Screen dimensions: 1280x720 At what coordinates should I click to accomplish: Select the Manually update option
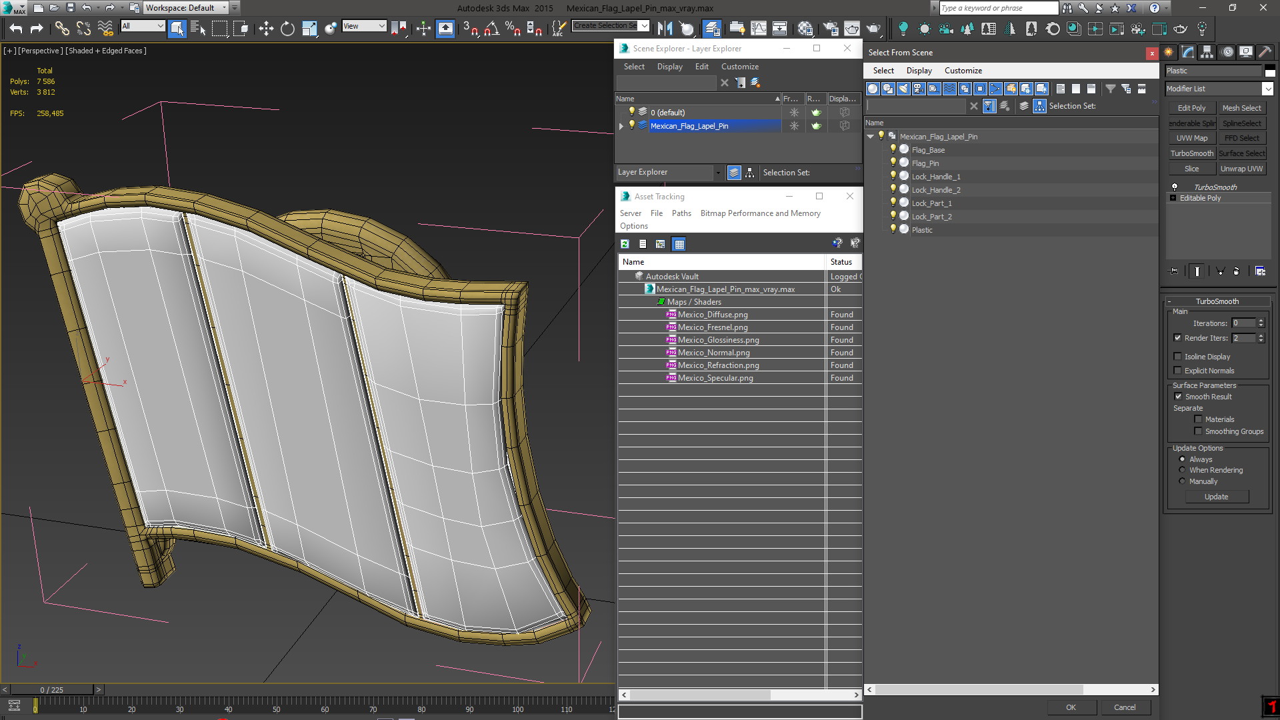pos(1182,481)
